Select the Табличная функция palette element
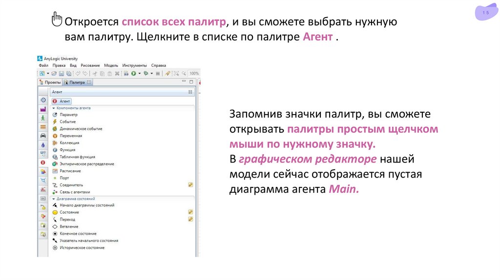The width and height of the screenshot is (500, 280). click(74, 157)
